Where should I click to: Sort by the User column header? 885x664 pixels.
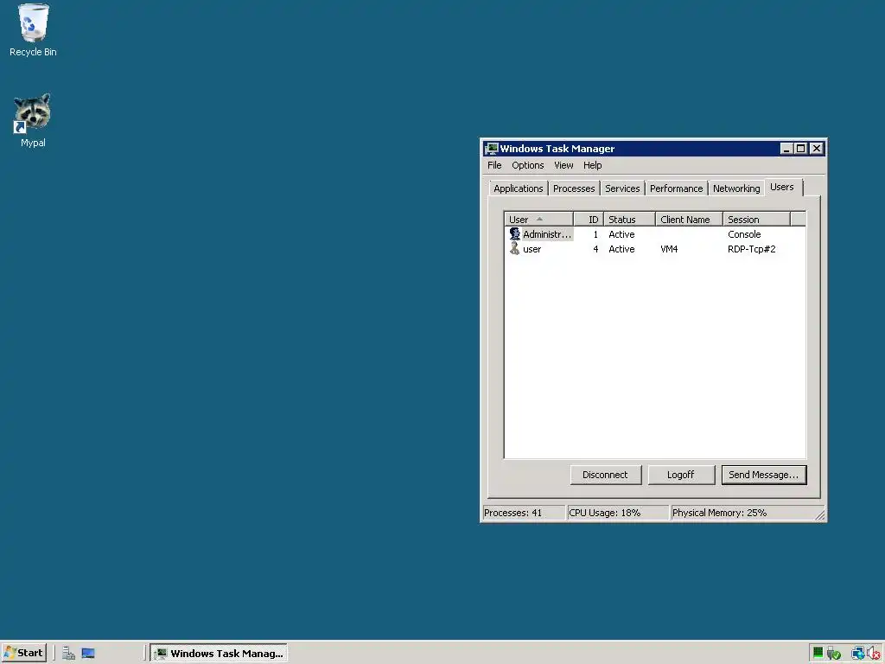click(x=539, y=219)
